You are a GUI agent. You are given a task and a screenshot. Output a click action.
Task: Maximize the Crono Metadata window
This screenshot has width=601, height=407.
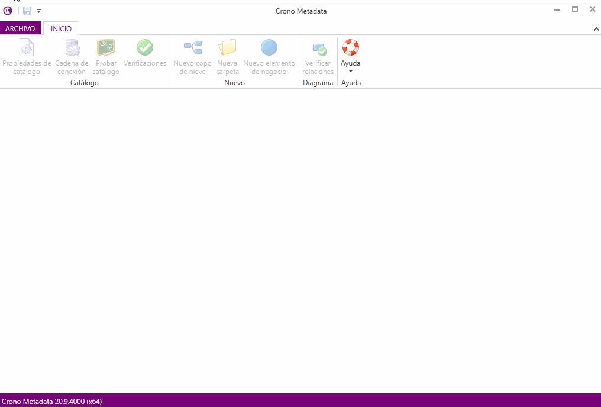point(574,10)
